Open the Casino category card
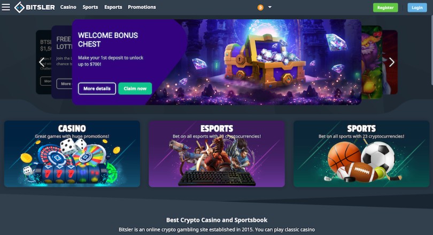The height and width of the screenshot is (235, 433). (x=72, y=154)
